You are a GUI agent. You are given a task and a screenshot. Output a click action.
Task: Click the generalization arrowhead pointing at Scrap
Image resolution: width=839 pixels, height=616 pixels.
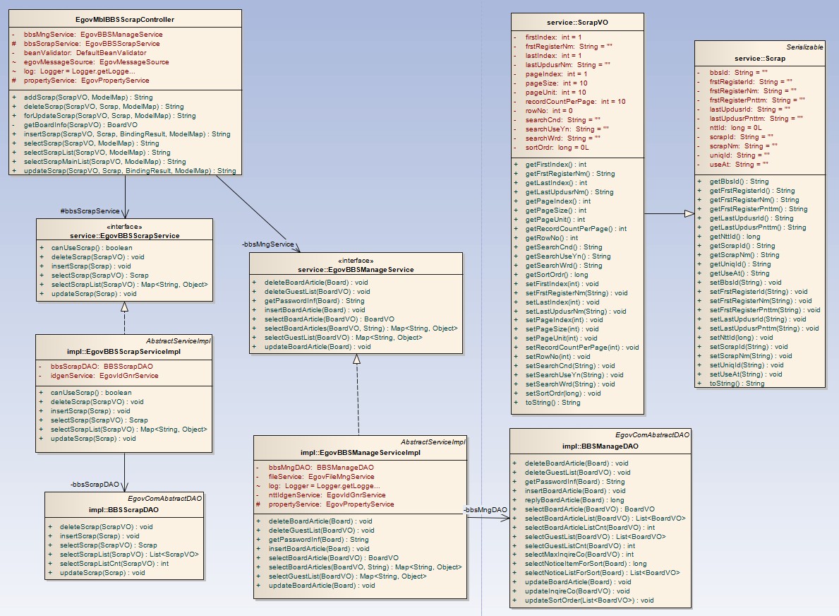coord(689,213)
